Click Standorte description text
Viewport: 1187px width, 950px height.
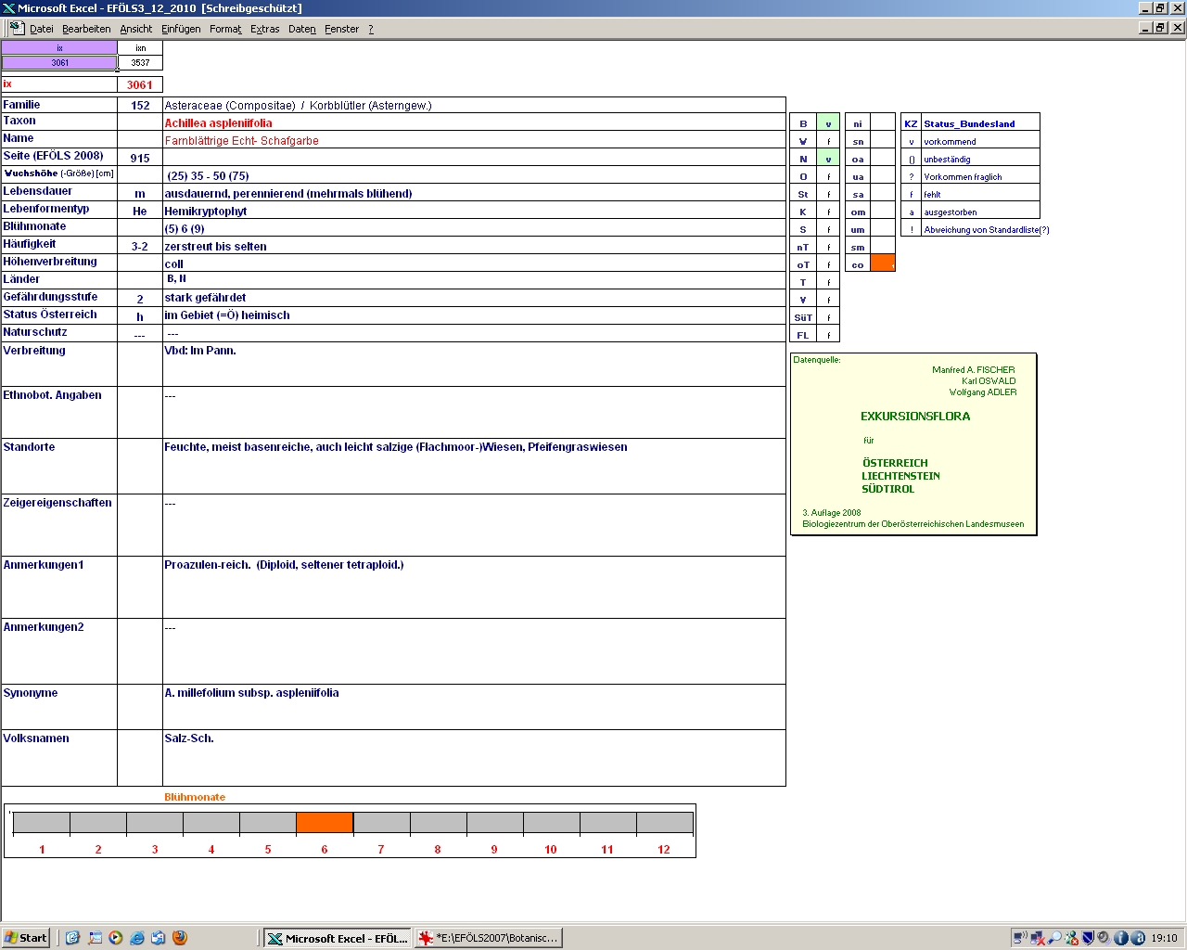(x=396, y=447)
